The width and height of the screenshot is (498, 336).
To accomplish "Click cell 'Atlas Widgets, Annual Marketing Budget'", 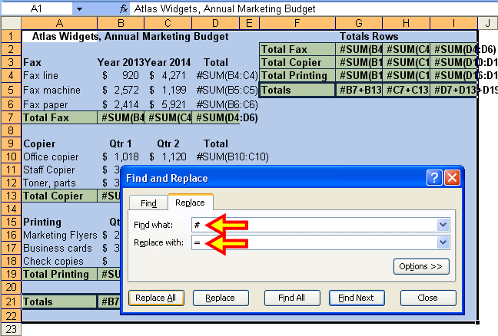I will point(130,37).
